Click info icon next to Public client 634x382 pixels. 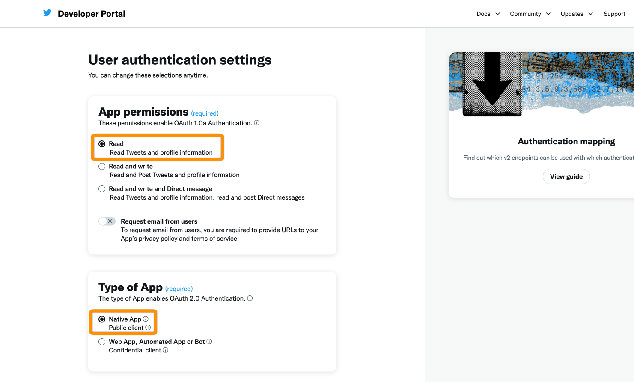148,328
